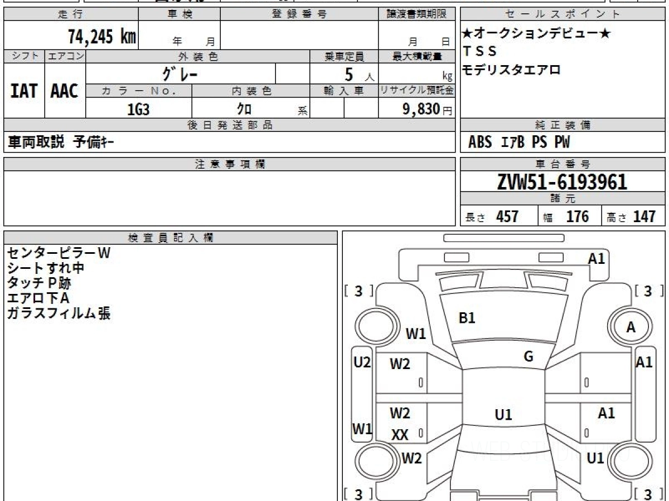Select the B1 mark on the hood
This screenshot has width=669, height=501.
coord(467,318)
